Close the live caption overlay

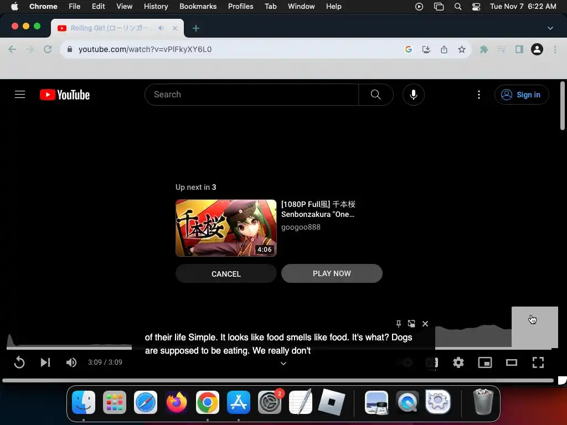point(425,324)
